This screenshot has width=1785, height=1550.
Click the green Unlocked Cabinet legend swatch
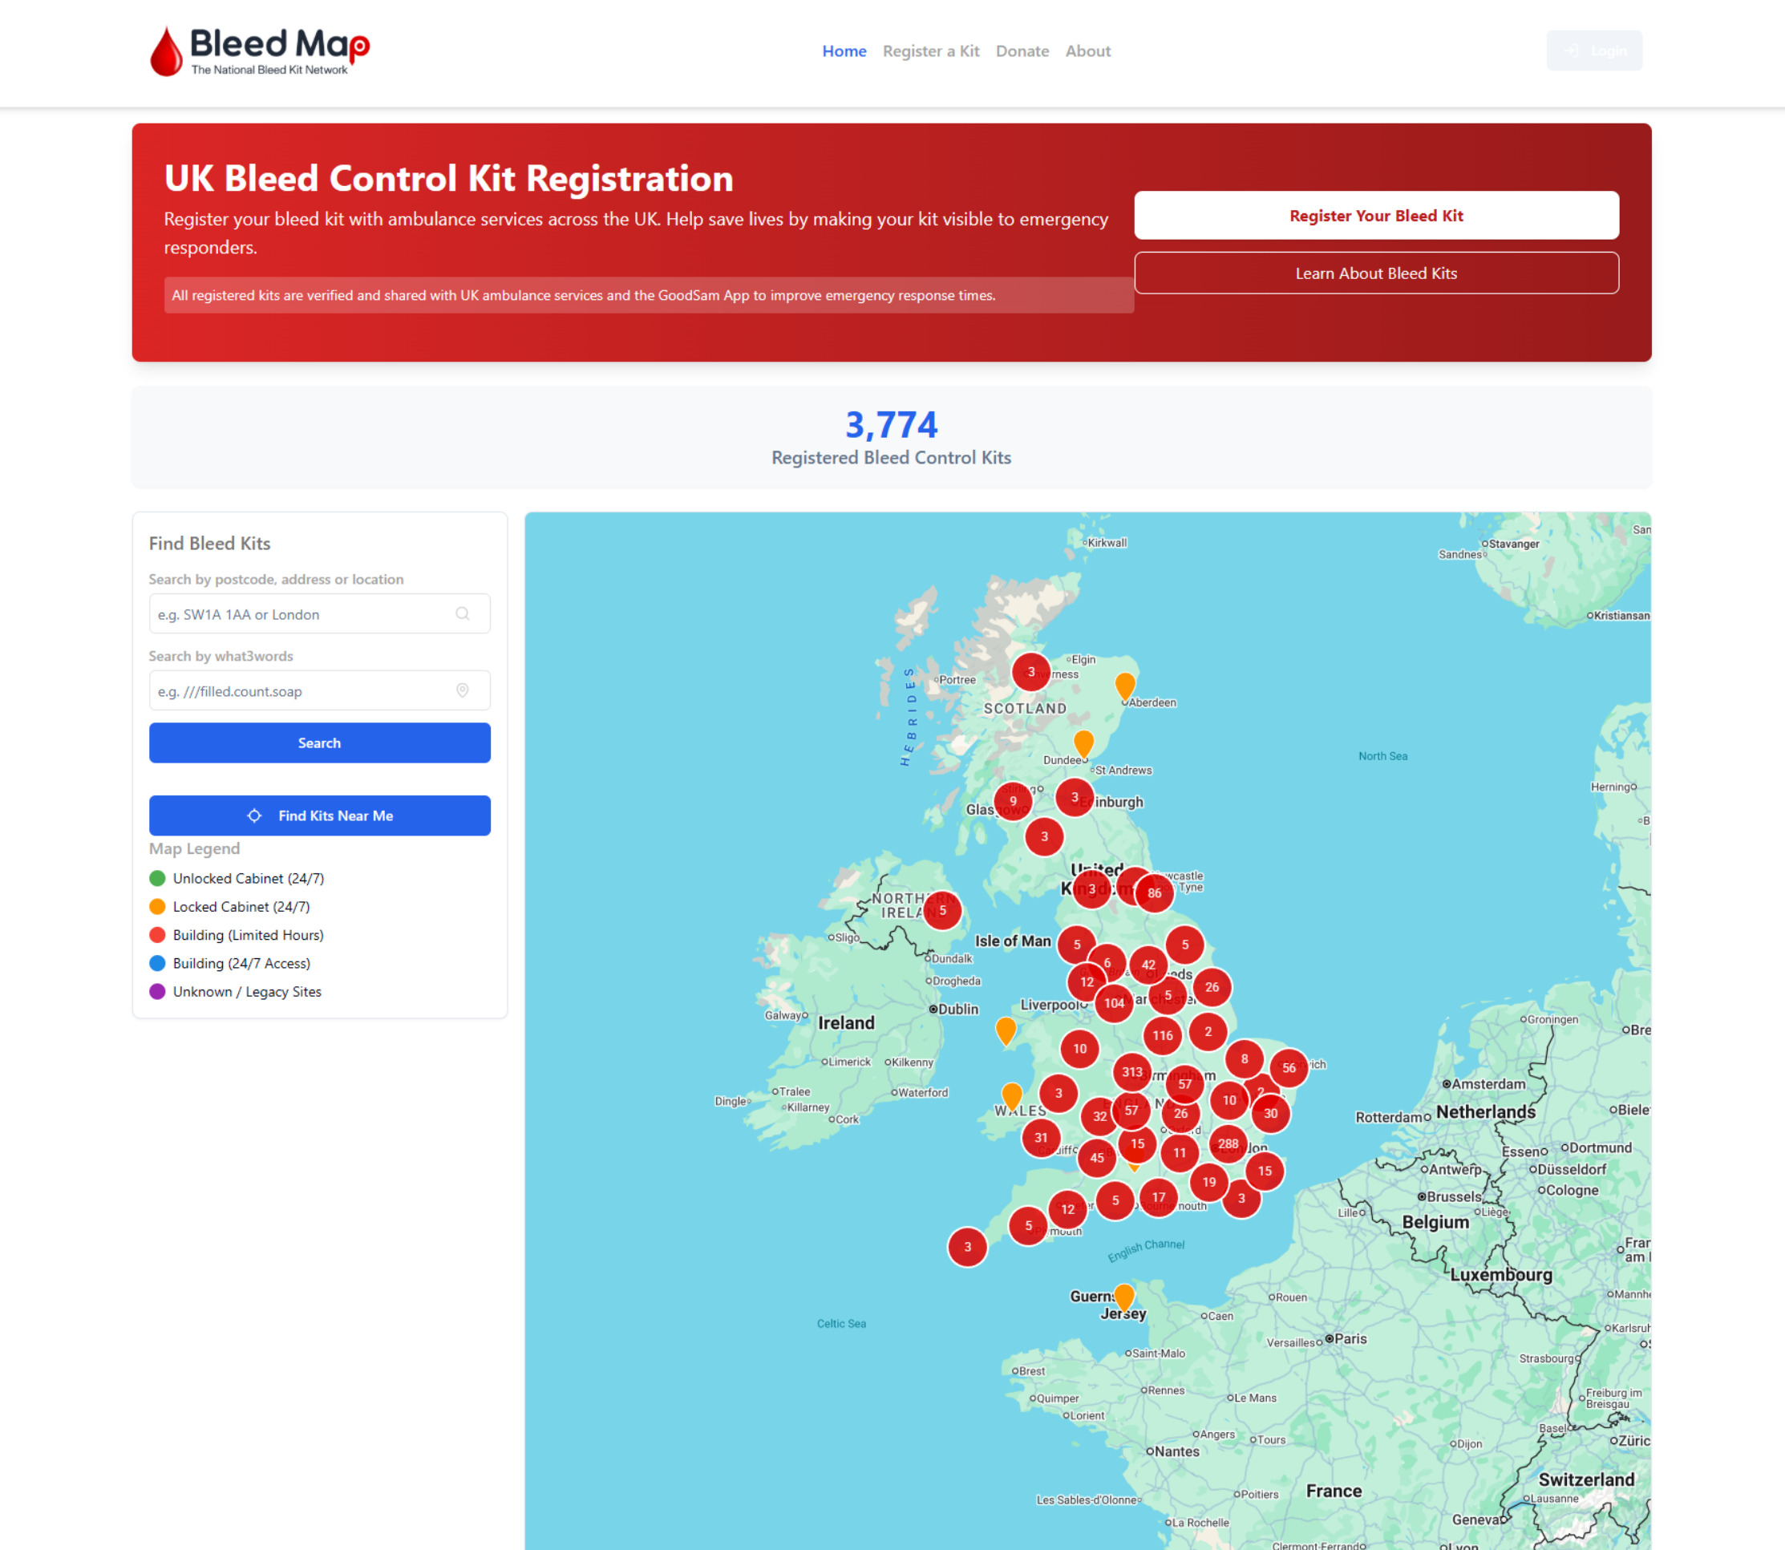pos(157,878)
